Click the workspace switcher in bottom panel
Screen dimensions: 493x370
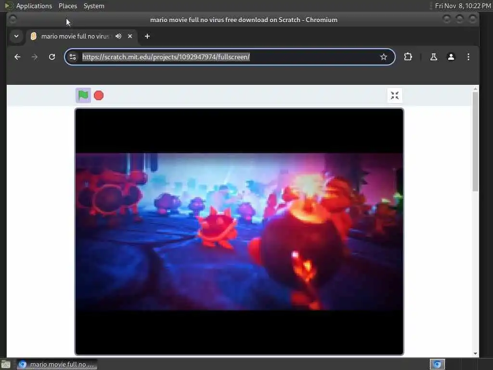click(437, 364)
